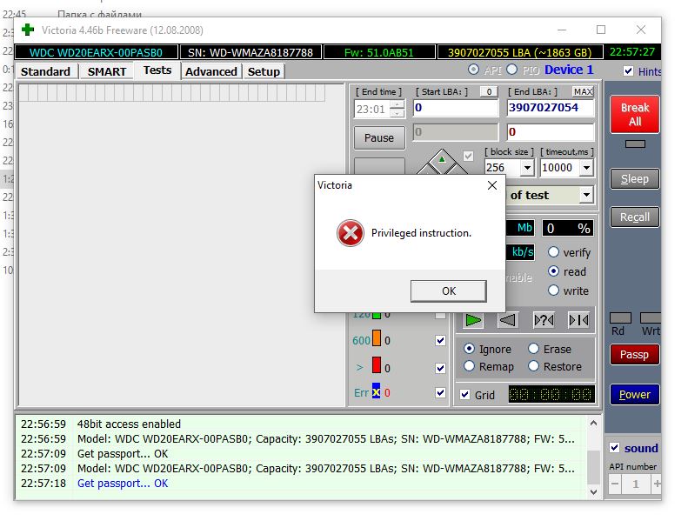Click the serial number SN: WD-WMAZA8187788
The width and height of the screenshot is (688, 521).
(250, 52)
